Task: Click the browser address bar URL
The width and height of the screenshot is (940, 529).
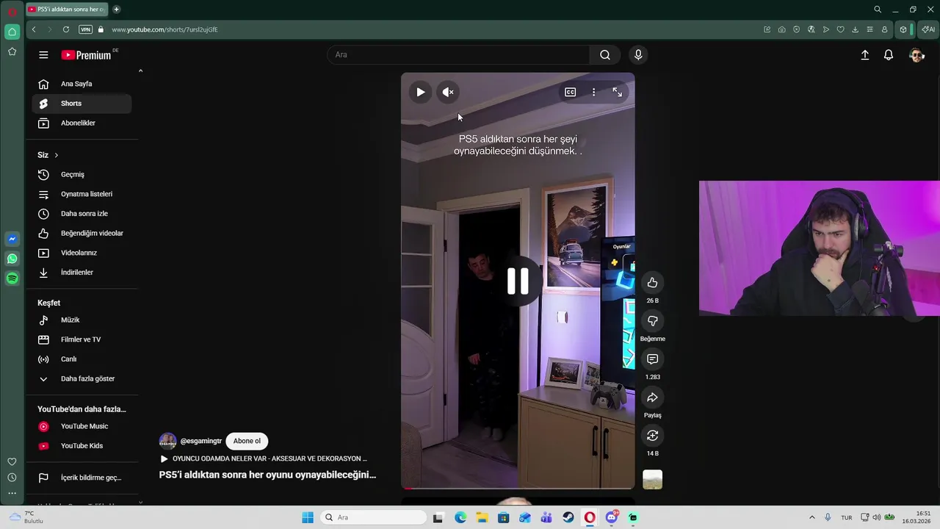Action: pyautogui.click(x=164, y=29)
